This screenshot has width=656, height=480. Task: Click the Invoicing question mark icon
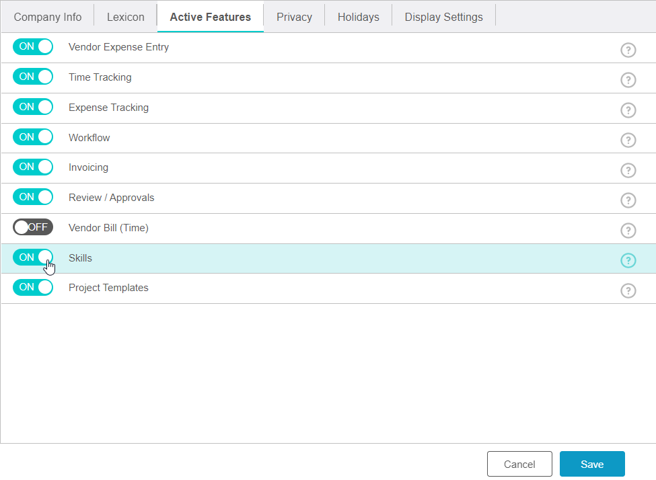pyautogui.click(x=628, y=170)
